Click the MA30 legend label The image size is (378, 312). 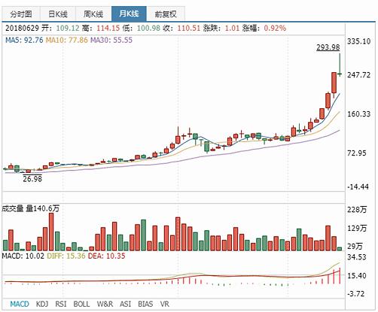pyautogui.click(x=111, y=40)
